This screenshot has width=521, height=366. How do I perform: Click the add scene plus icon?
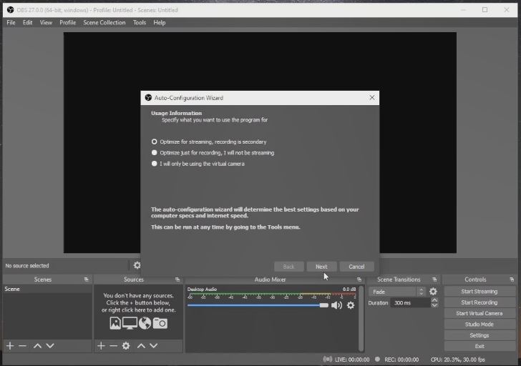tap(10, 346)
